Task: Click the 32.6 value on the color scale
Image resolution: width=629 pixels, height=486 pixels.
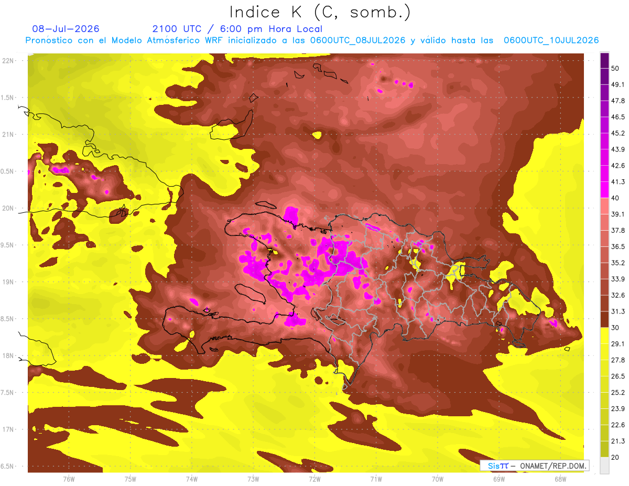Action: pos(618,295)
